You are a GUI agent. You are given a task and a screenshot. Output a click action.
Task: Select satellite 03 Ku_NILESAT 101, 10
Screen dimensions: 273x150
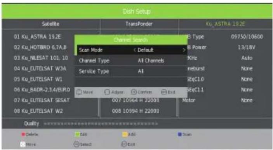(x=41, y=58)
